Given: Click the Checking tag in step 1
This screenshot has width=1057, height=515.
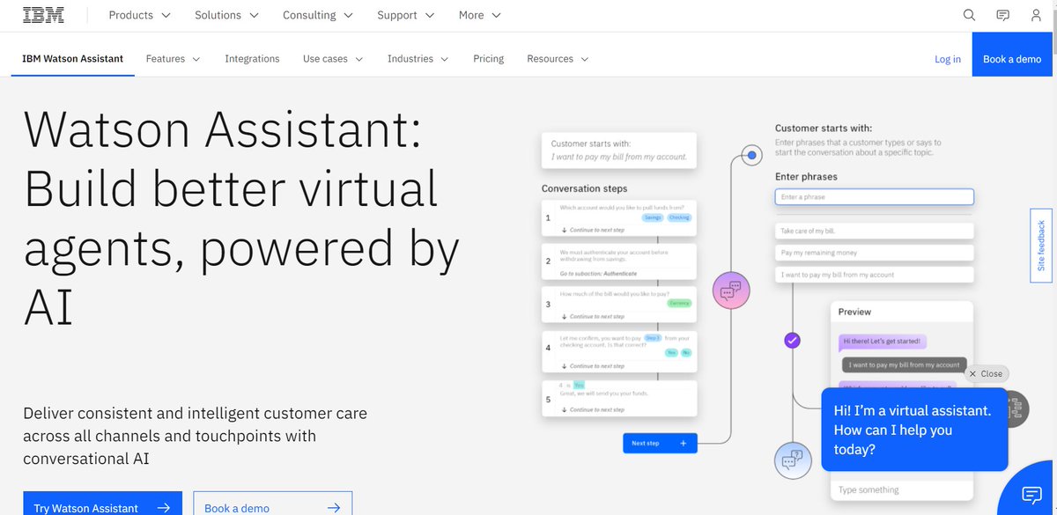Looking at the screenshot, I should pos(679,217).
